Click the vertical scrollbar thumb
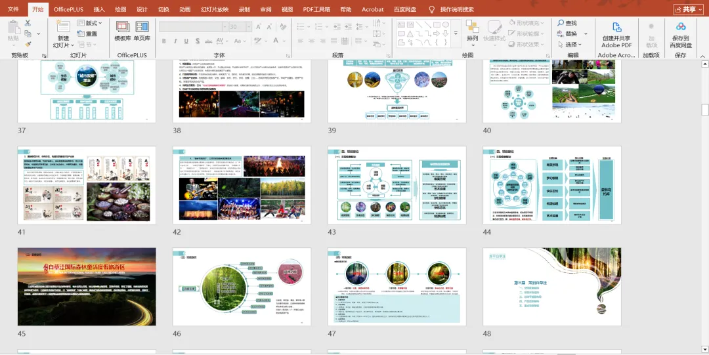709x355 pixels. [704, 110]
